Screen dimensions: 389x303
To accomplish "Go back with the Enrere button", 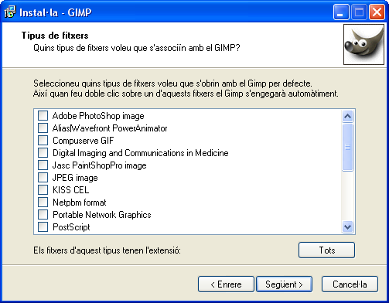I will 226,284.
